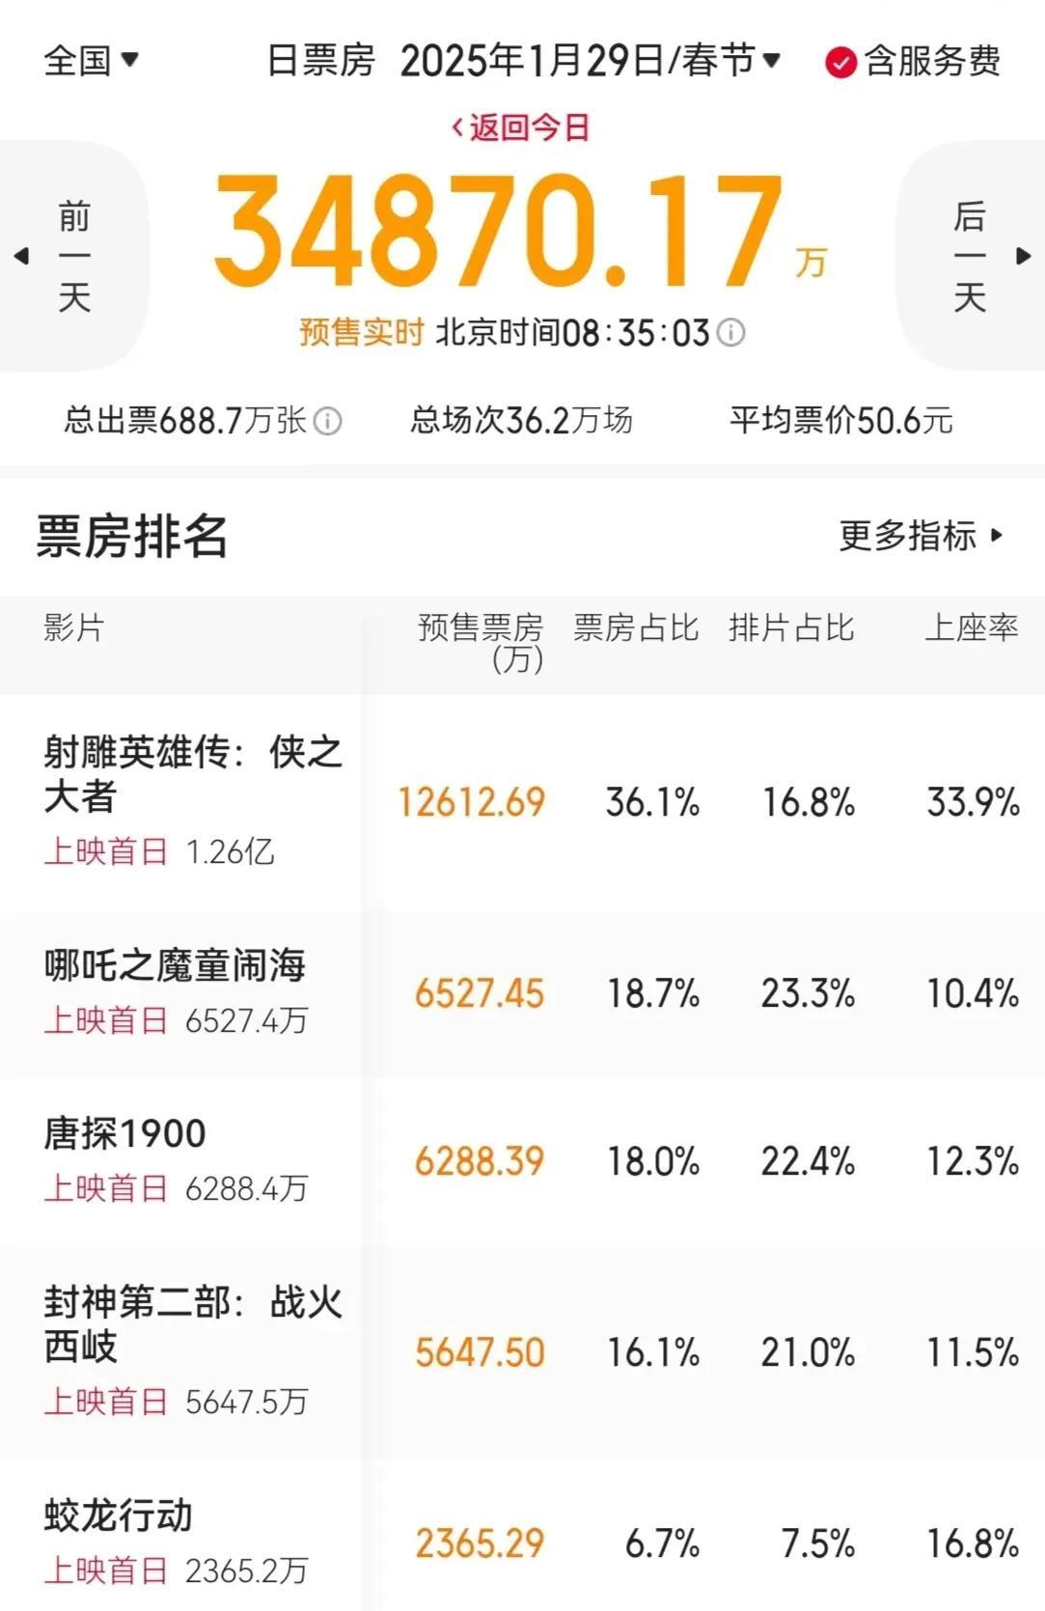1045x1611 pixels.
Task: Go to the next day with 后一天
Action: pos(971,256)
